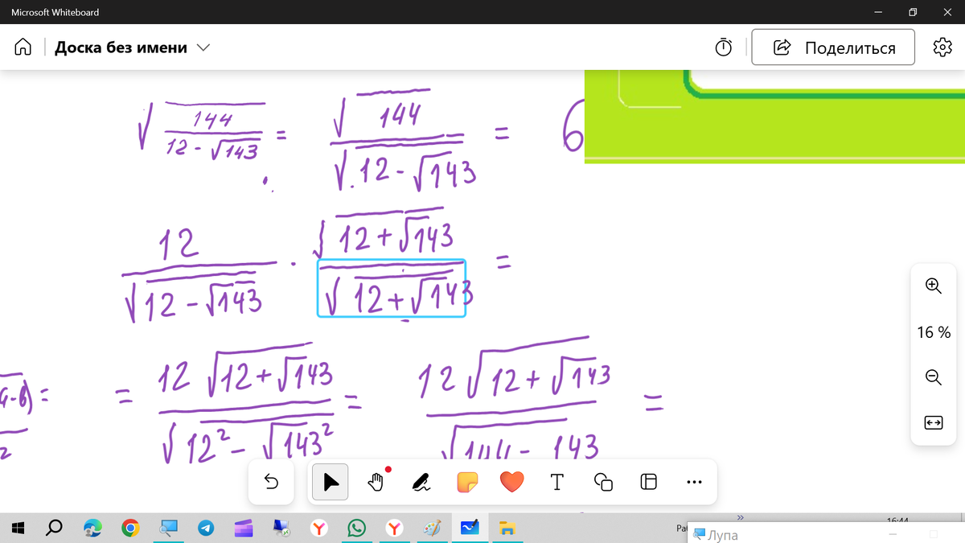Open WhatsApp from taskbar
Viewport: 965px width, 543px height.
tap(357, 529)
